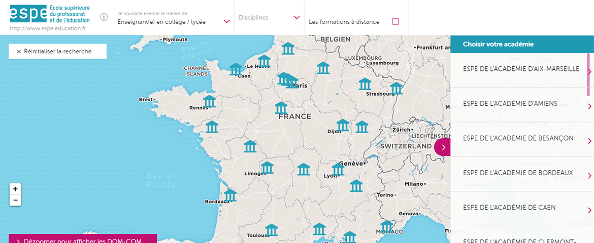
Task: Open the info icon beside the logo
Action: tap(104, 17)
